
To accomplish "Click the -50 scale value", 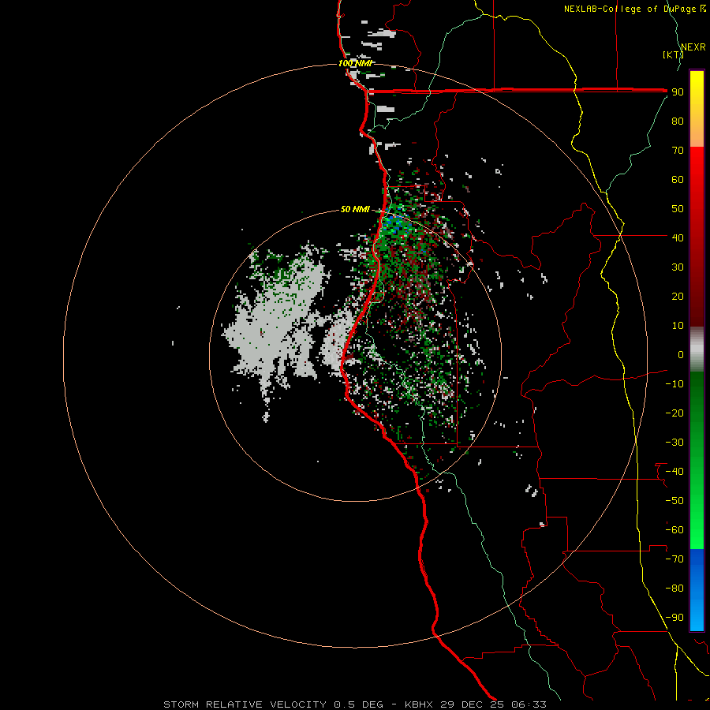I will (x=674, y=500).
